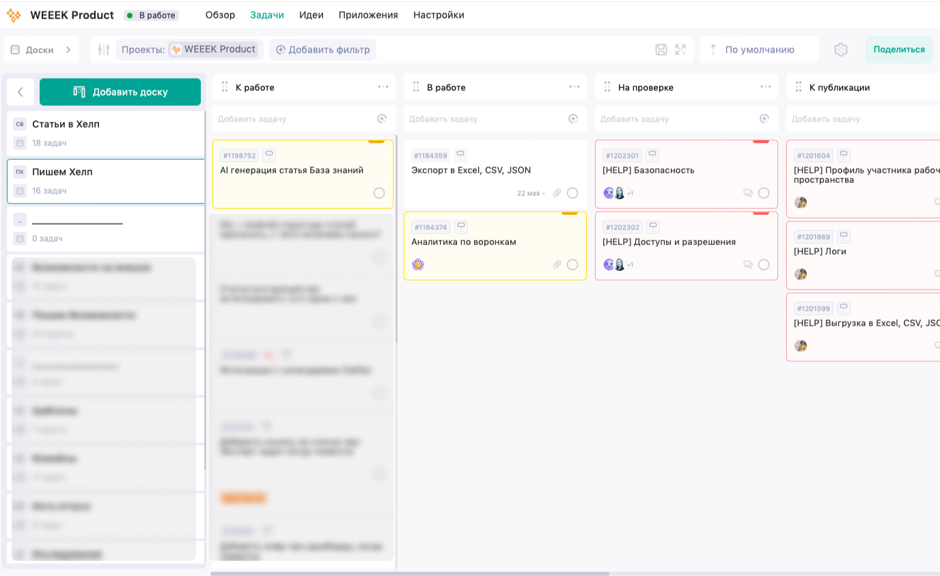Open comments on "[HELP] Доступы и разрешения" card
Viewport: 940px width, 576px height.
coord(748,265)
